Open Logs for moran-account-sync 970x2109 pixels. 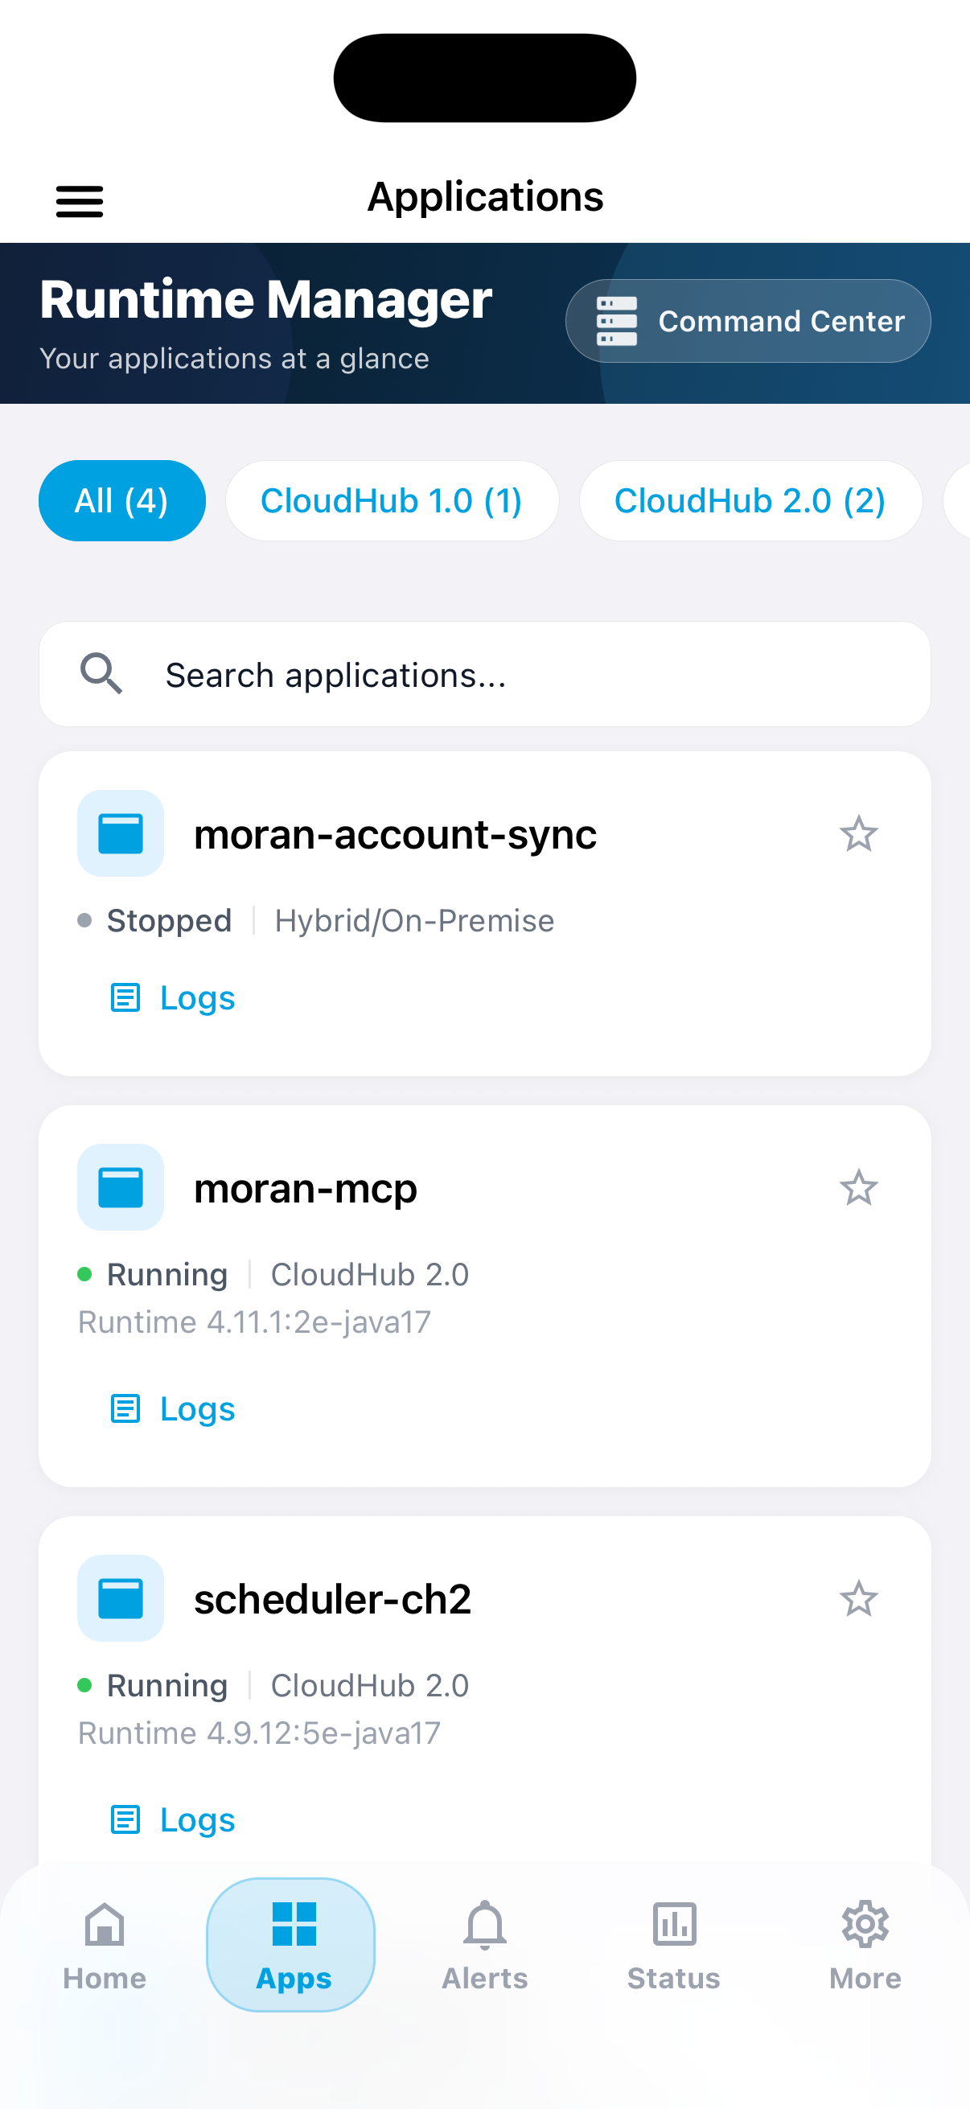(173, 997)
